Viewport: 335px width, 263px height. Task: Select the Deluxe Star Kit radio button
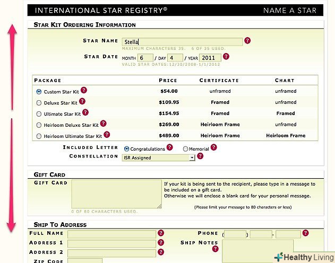(x=39, y=103)
